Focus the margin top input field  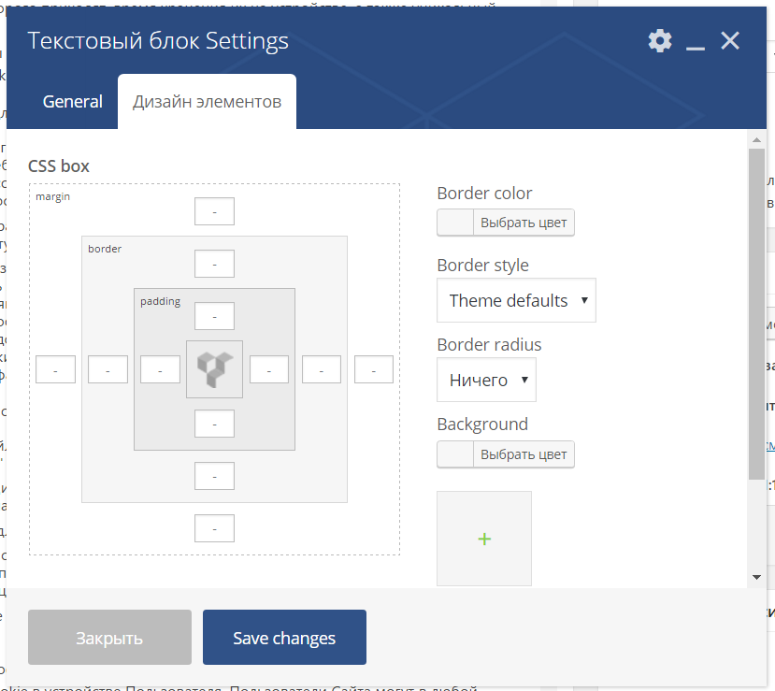point(214,212)
